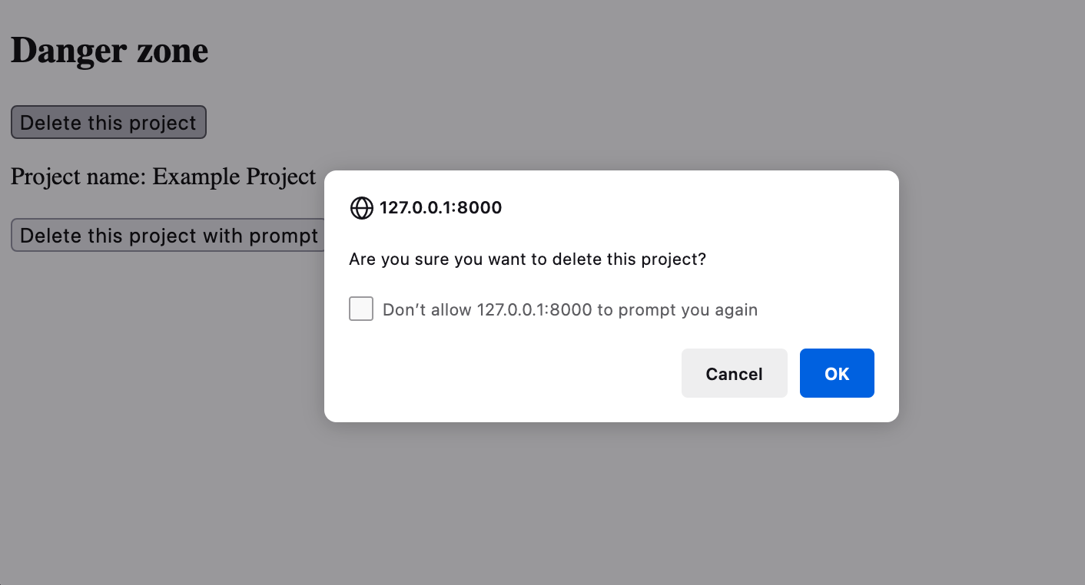This screenshot has height=585, width=1085.
Task: Dismiss the delete confirmation via Cancel
Action: [x=734, y=373]
